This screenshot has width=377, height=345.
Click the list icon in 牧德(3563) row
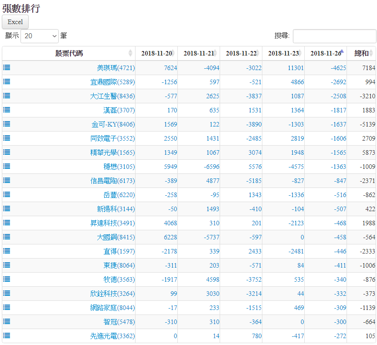7,279
